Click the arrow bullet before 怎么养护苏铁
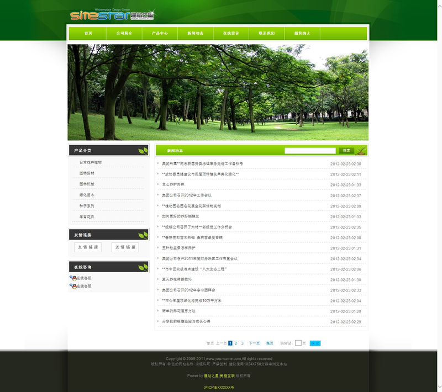This screenshot has width=442, height=392. pyautogui.click(x=159, y=185)
